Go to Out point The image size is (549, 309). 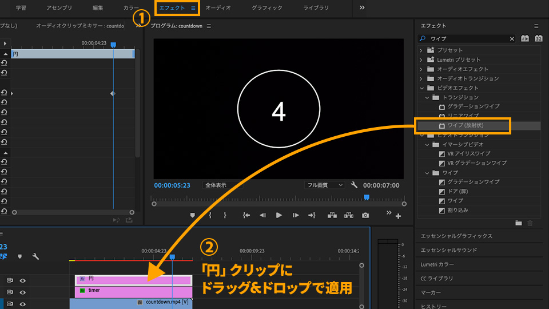[x=312, y=216]
